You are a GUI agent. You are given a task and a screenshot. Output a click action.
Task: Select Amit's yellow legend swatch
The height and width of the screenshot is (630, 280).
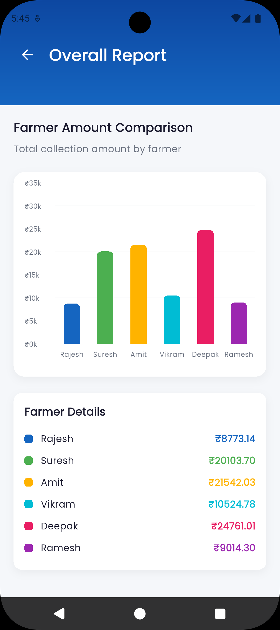coord(29,482)
